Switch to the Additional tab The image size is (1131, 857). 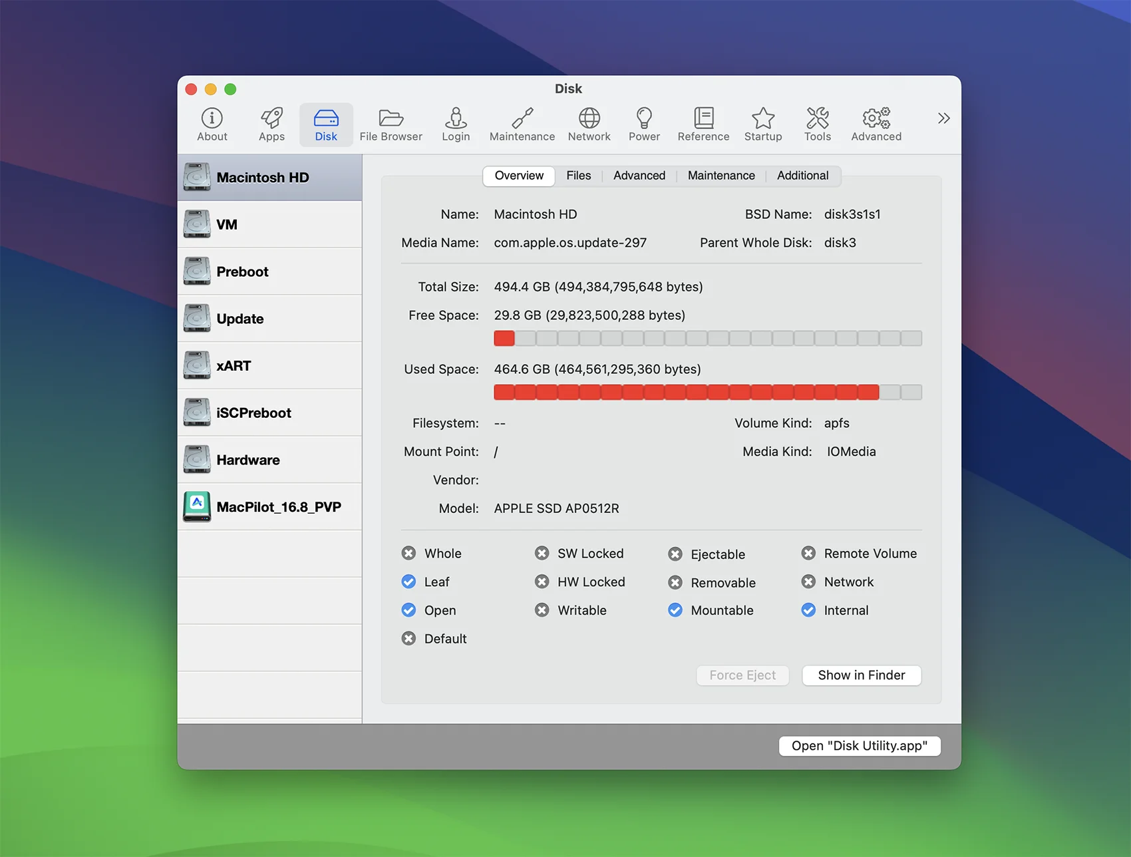point(803,176)
